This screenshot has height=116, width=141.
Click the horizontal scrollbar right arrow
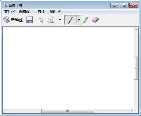(131, 111)
